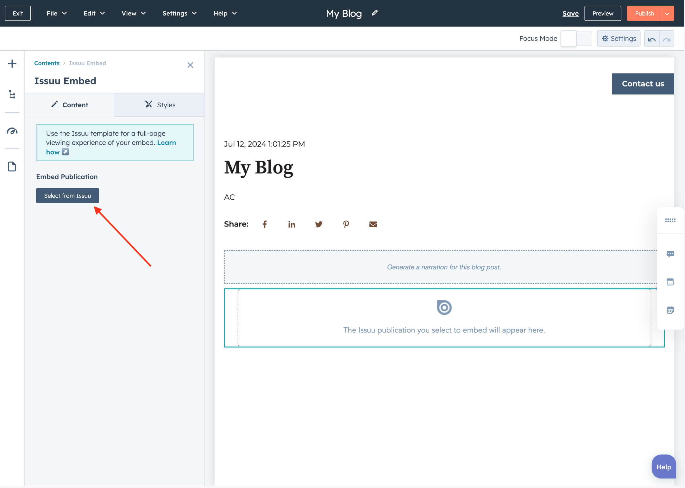The width and height of the screenshot is (685, 488).
Task: Open the grid dots tool on right rail
Action: click(670, 220)
